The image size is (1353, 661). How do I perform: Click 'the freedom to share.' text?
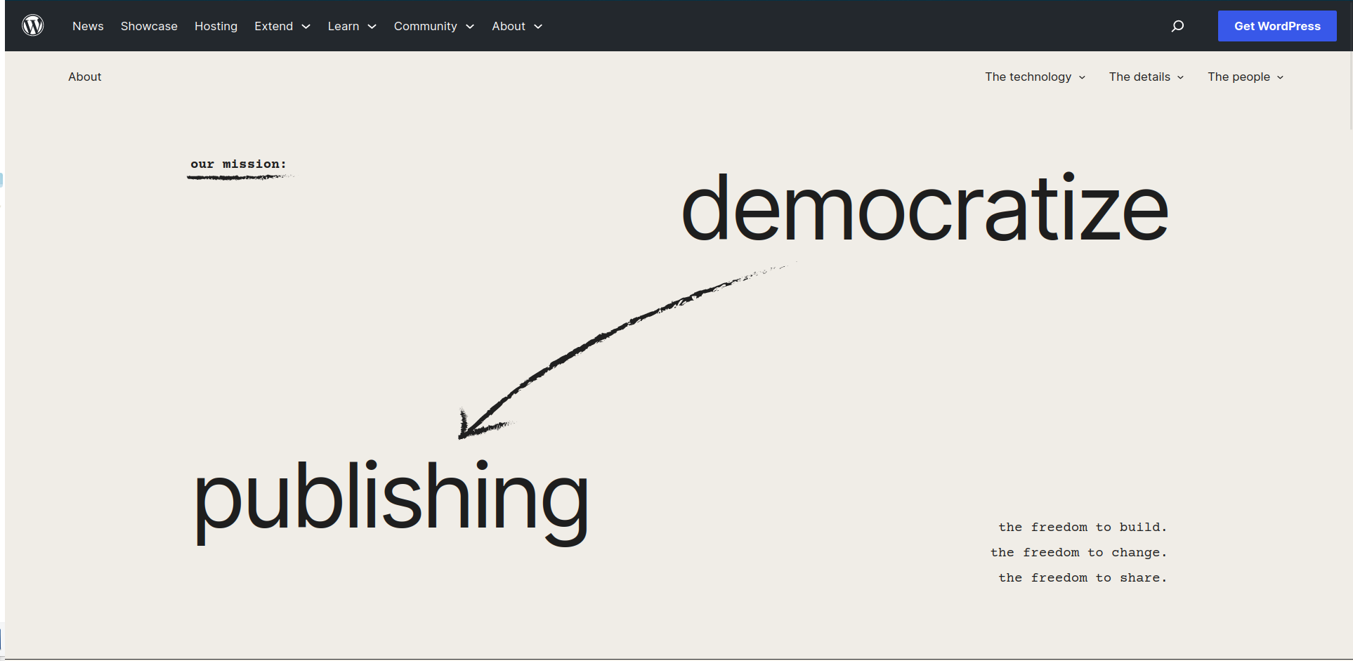pos(1083,577)
